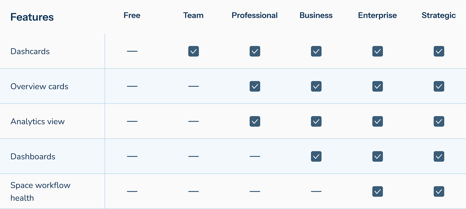Click Dashboards dash under Professional column
Viewport: 466px width, 209px height.
click(255, 156)
